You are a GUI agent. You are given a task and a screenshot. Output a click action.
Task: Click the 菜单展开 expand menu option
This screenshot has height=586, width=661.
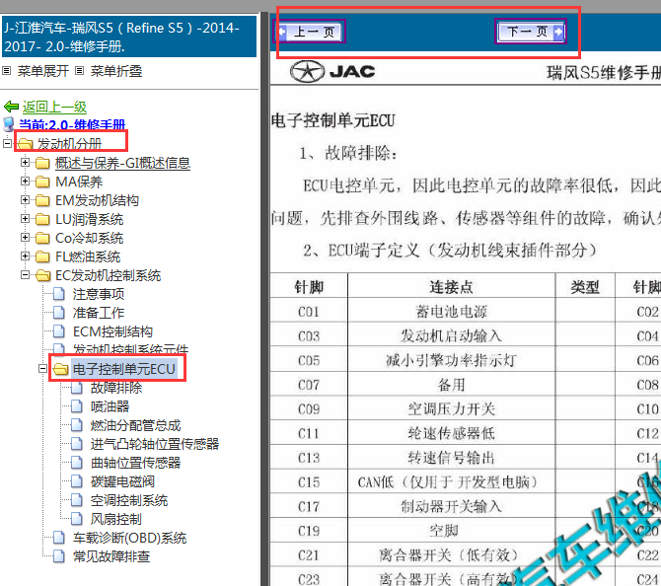point(43,71)
